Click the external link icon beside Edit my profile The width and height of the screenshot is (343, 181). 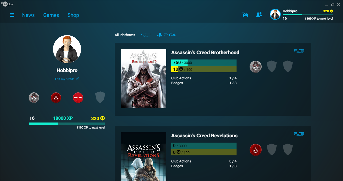(x=78, y=79)
